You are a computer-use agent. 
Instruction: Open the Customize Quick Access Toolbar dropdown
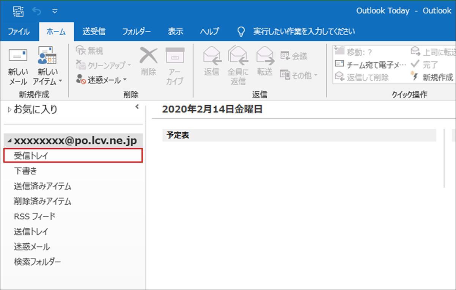55,11
